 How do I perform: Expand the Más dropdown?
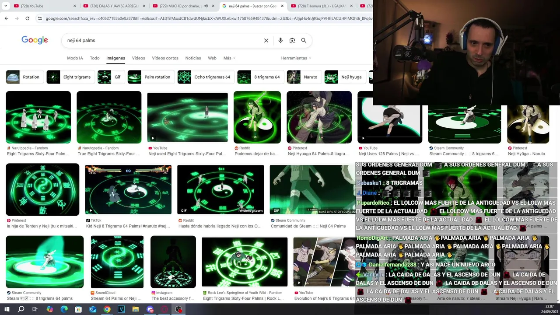pyautogui.click(x=229, y=58)
